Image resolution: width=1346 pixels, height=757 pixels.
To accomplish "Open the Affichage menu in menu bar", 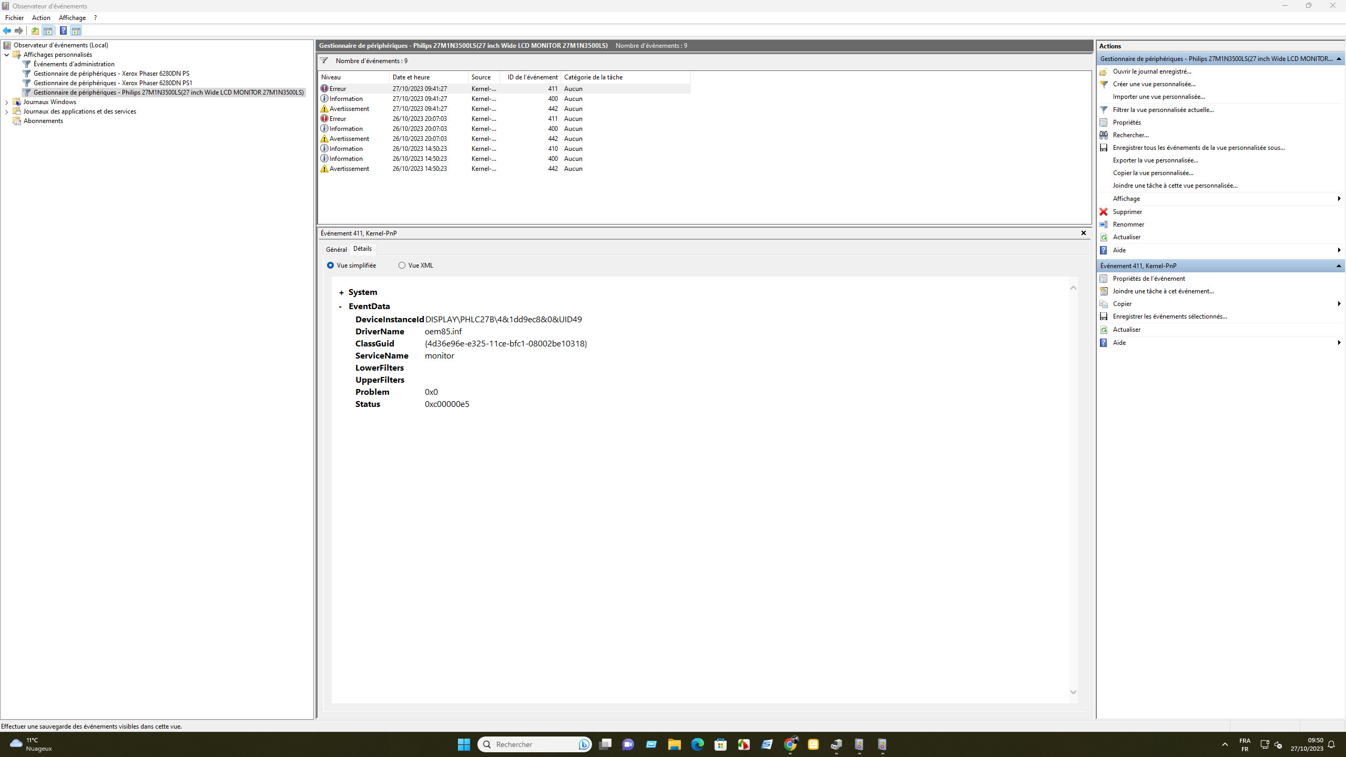I will point(72,18).
